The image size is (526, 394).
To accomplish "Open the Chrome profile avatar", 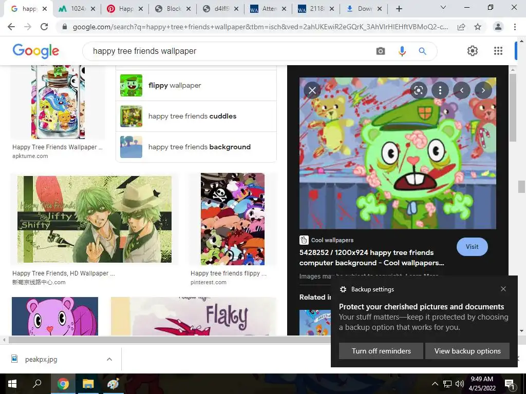I will 498,27.
